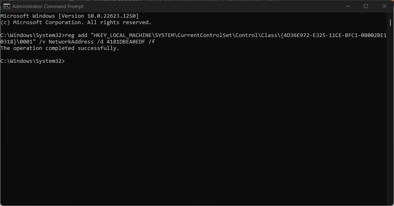The width and height of the screenshot is (394, 206).
Task: Maximize the Command Prompt window
Action: [x=366, y=6]
